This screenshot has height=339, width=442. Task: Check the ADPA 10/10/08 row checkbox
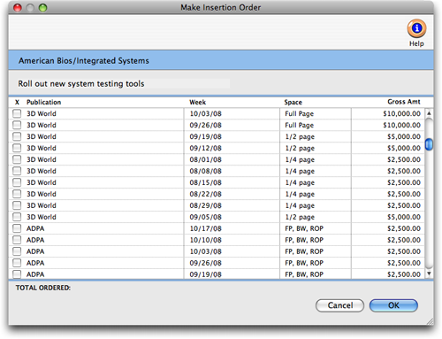point(17,240)
